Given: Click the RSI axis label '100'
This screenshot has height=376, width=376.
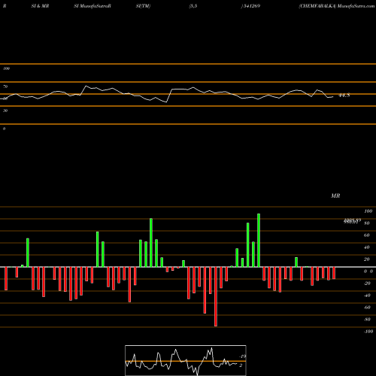Looking at the screenshot, I should click(6, 68).
